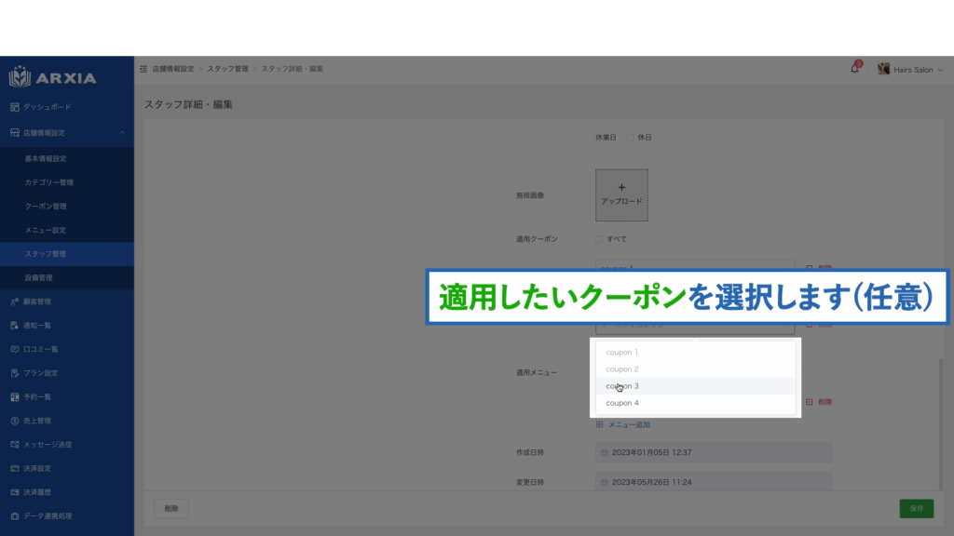954x536 pixels.
Task: Click the データ連携処理 sidebar icon
Action: pos(15,516)
